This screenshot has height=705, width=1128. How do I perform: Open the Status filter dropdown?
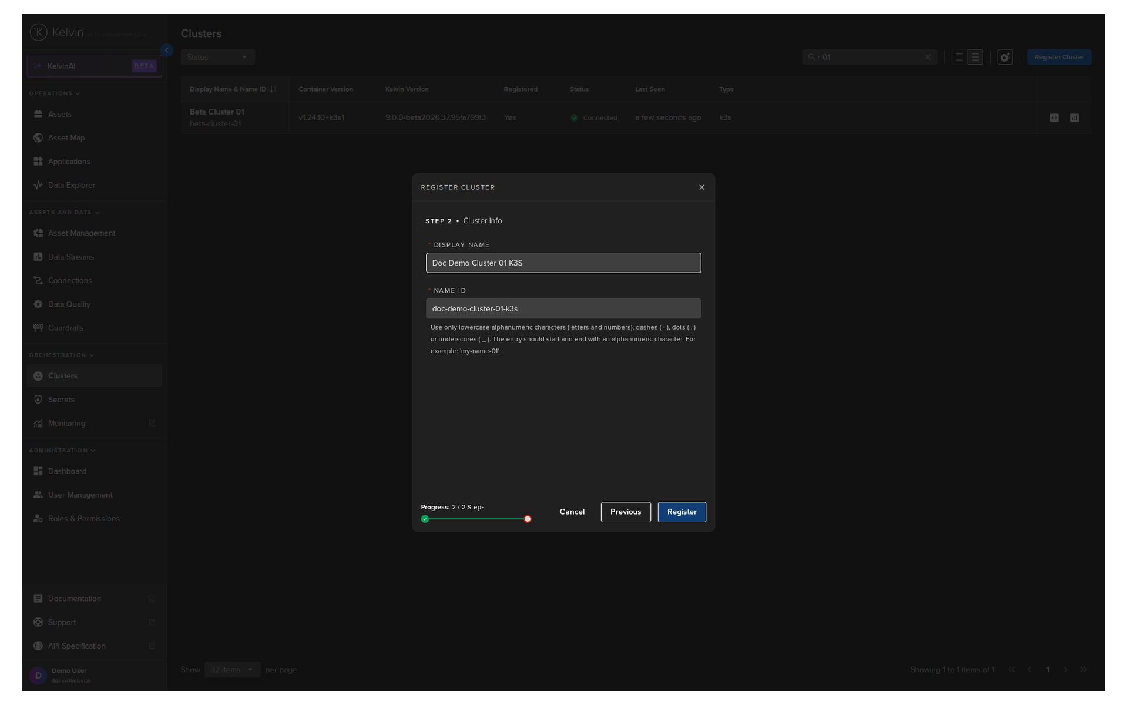[217, 57]
